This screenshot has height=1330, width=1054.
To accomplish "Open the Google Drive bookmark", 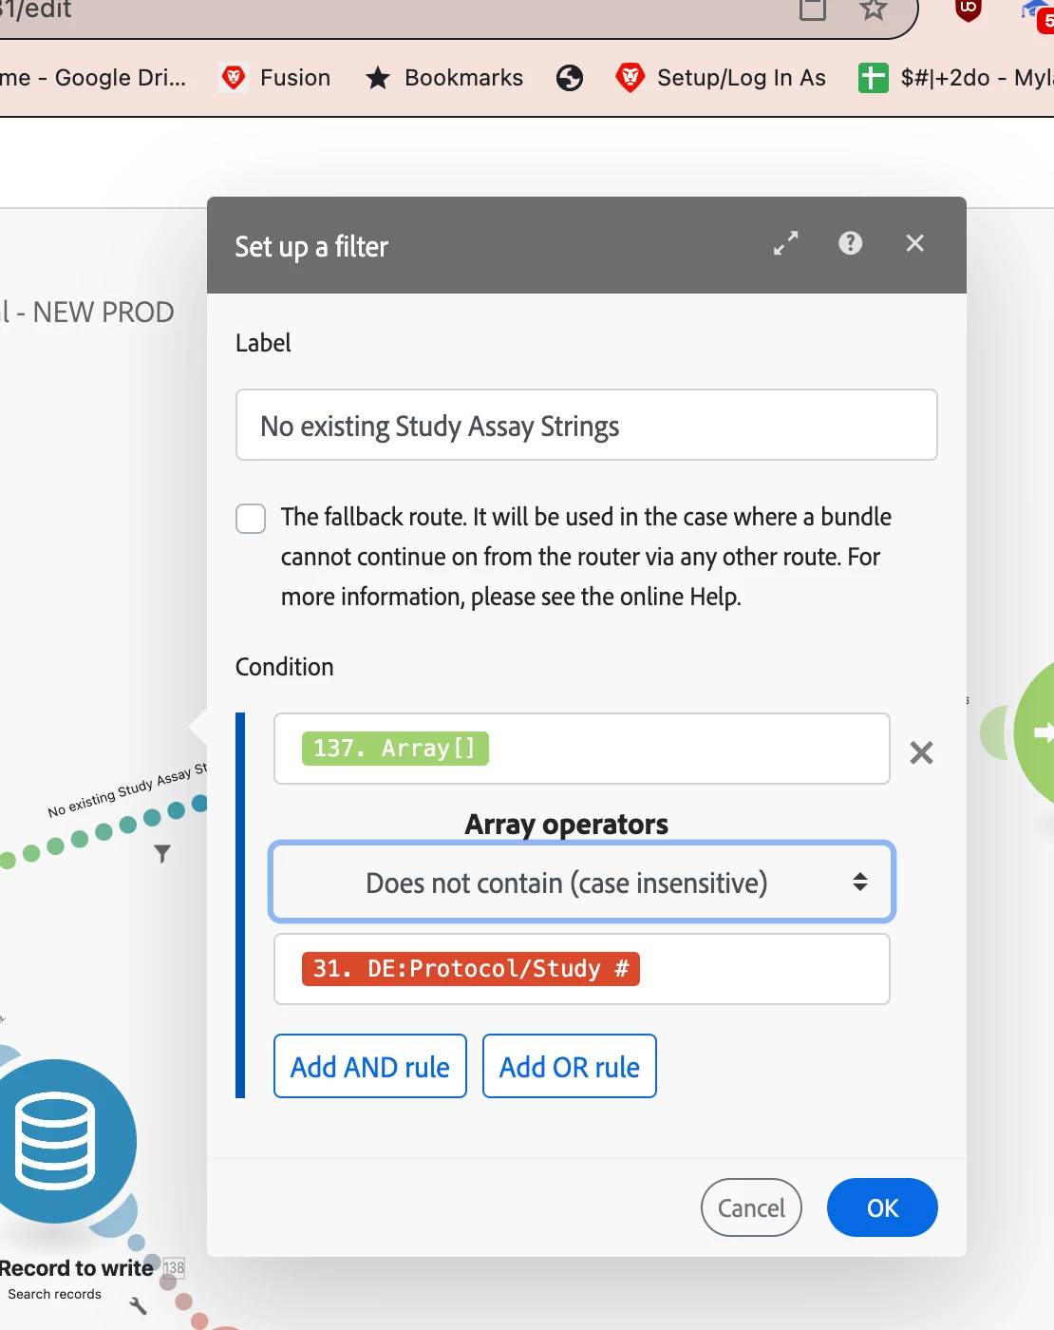I will (93, 78).
